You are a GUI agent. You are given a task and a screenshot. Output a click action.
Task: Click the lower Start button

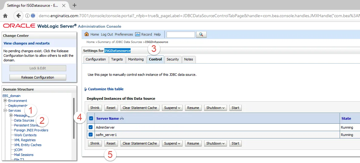(x=235, y=143)
